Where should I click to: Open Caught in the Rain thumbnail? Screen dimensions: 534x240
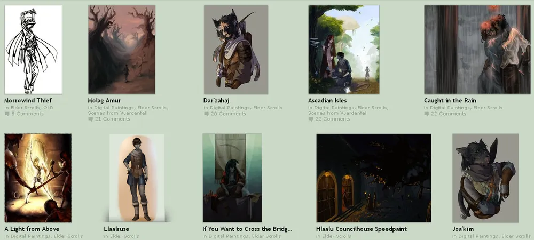[x=477, y=50]
